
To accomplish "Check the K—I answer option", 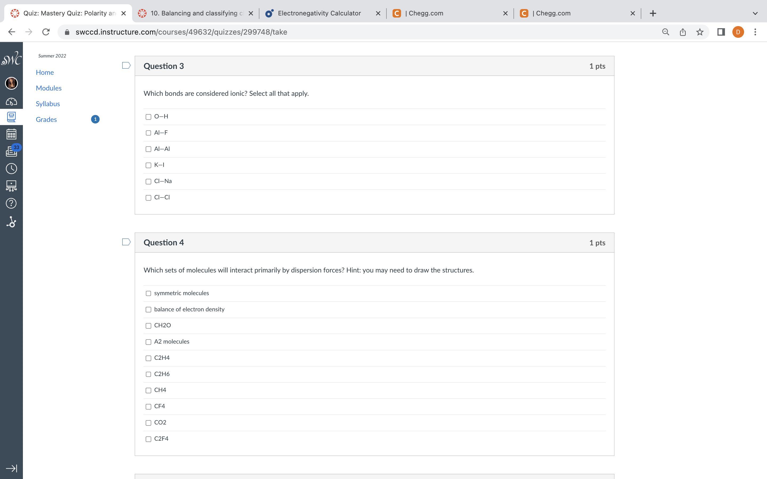I will coord(148,165).
